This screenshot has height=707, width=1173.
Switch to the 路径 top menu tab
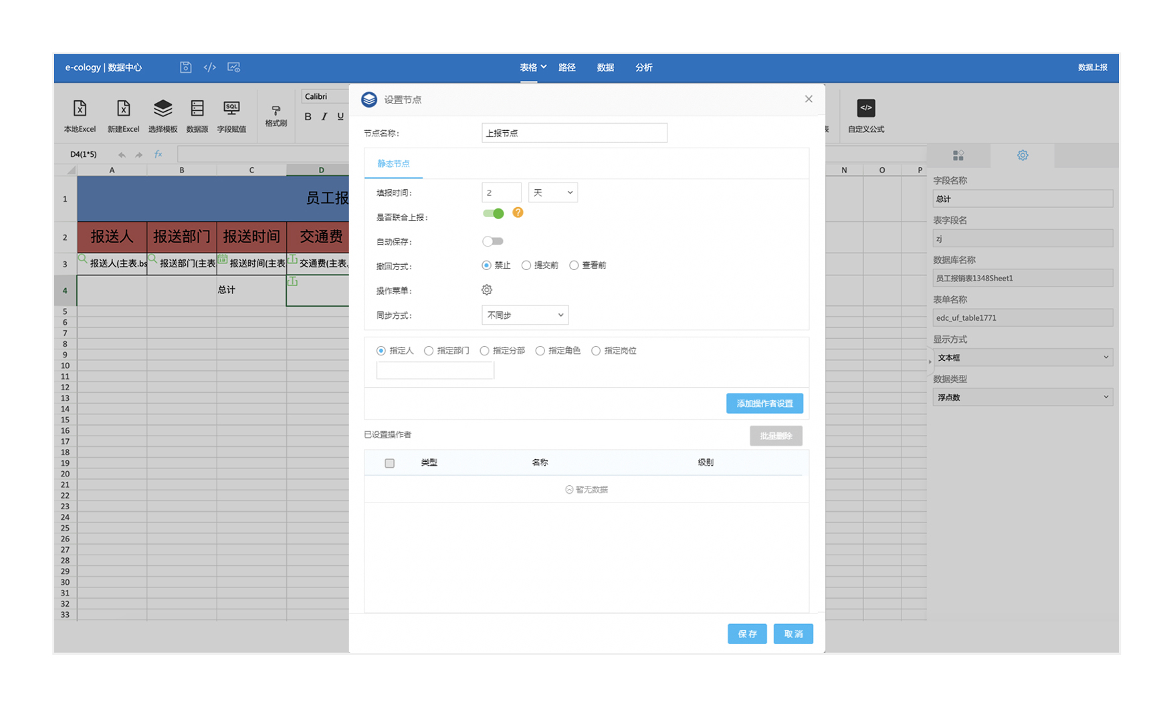pos(567,67)
